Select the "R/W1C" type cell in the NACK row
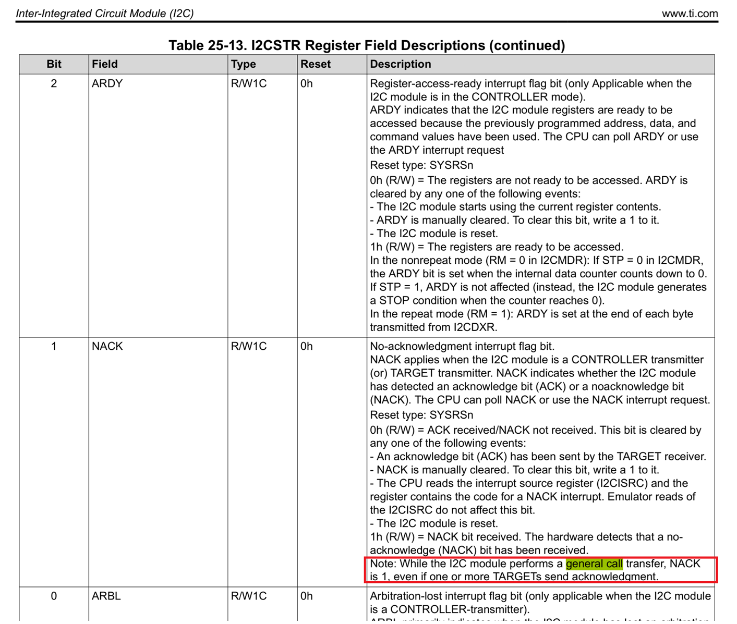Image resolution: width=737 pixels, height=624 pixels. 249,346
